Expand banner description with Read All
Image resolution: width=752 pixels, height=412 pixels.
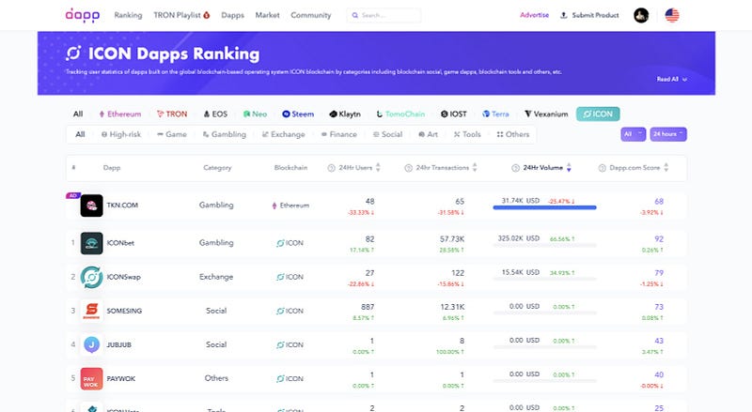pos(671,79)
